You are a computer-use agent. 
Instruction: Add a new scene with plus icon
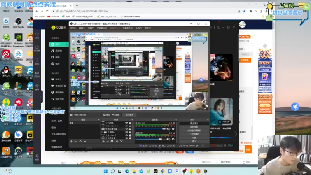click(71, 141)
